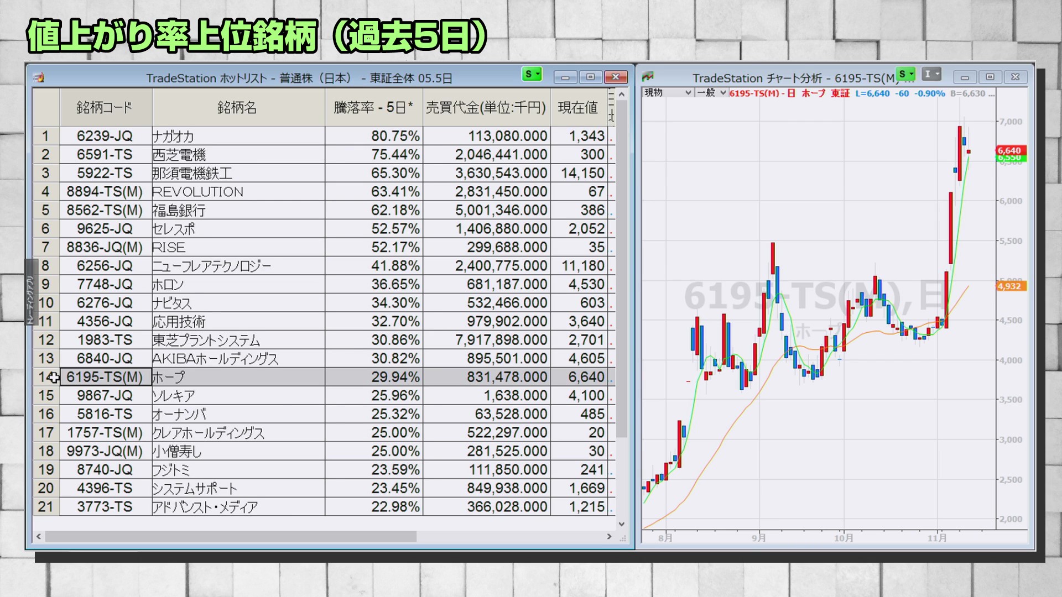Select row 1 ナガオカ in the list
The width and height of the screenshot is (1062, 597).
(173, 136)
